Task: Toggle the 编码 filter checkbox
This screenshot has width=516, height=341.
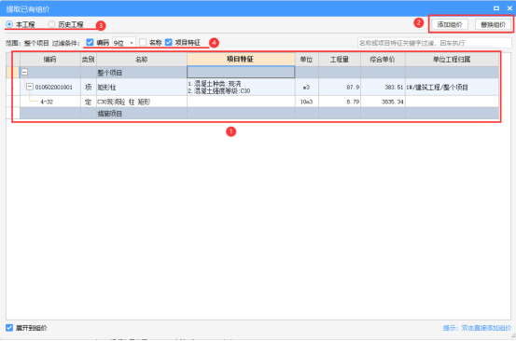Action: [x=90, y=42]
